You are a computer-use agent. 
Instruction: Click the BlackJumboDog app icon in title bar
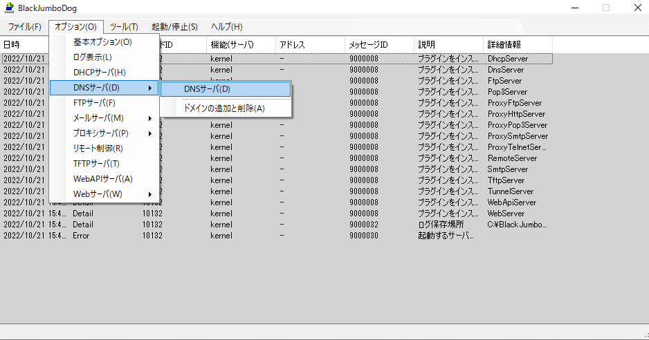tap(9, 8)
